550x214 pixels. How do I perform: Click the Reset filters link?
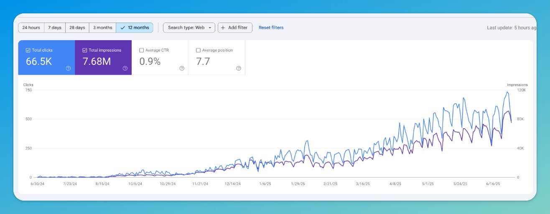271,28
